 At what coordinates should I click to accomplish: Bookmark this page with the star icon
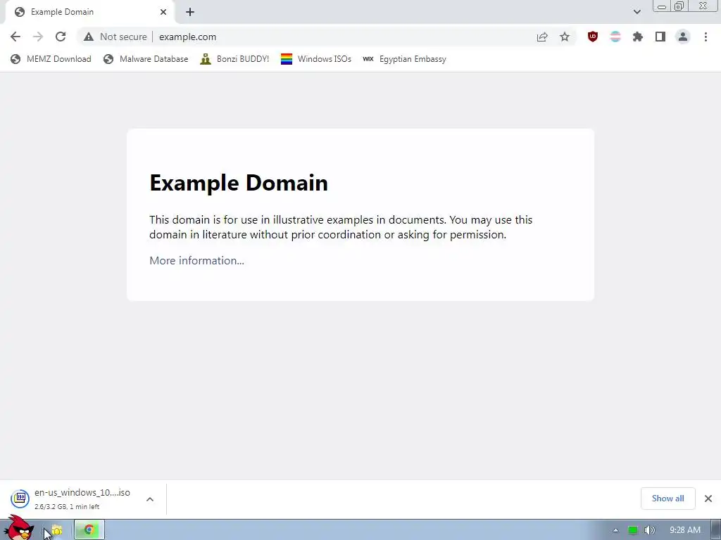tap(565, 37)
